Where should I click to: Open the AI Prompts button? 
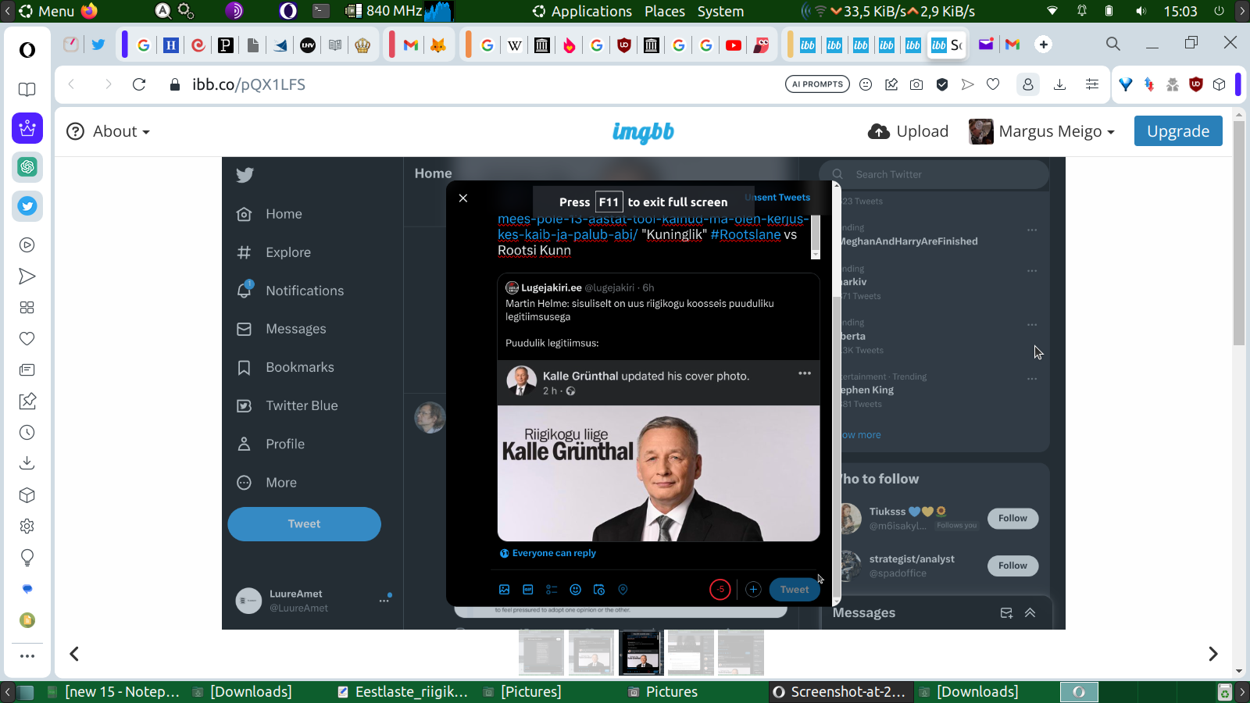(817, 84)
